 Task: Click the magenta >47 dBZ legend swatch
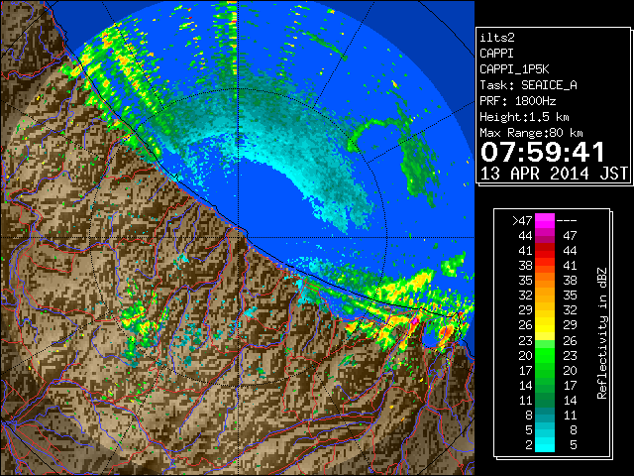coord(545,220)
